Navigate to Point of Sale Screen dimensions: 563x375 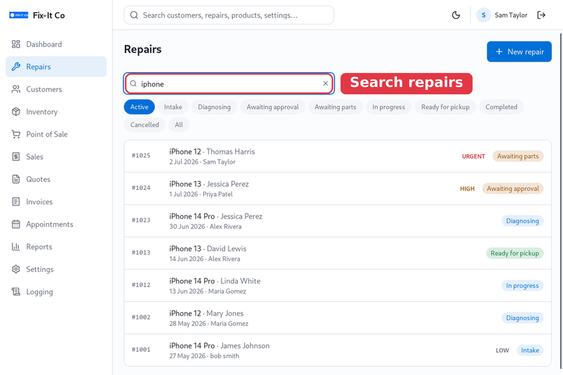[56, 134]
